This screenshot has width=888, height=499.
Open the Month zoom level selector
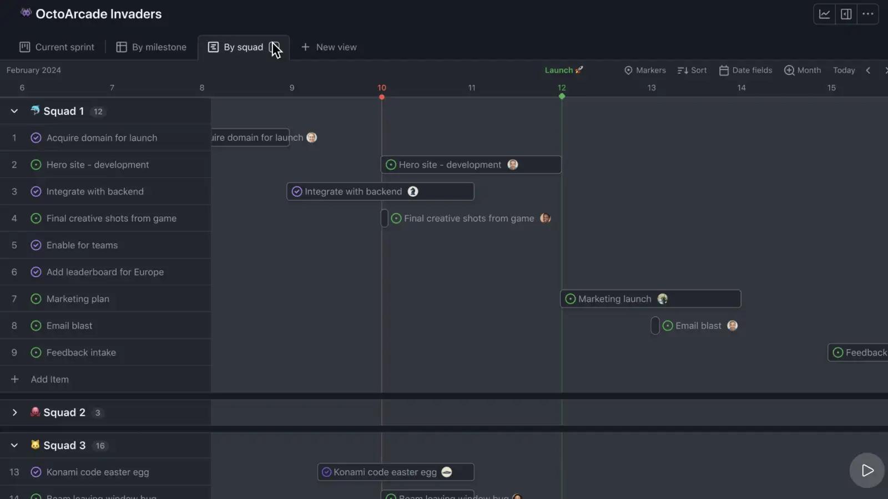pyautogui.click(x=803, y=70)
